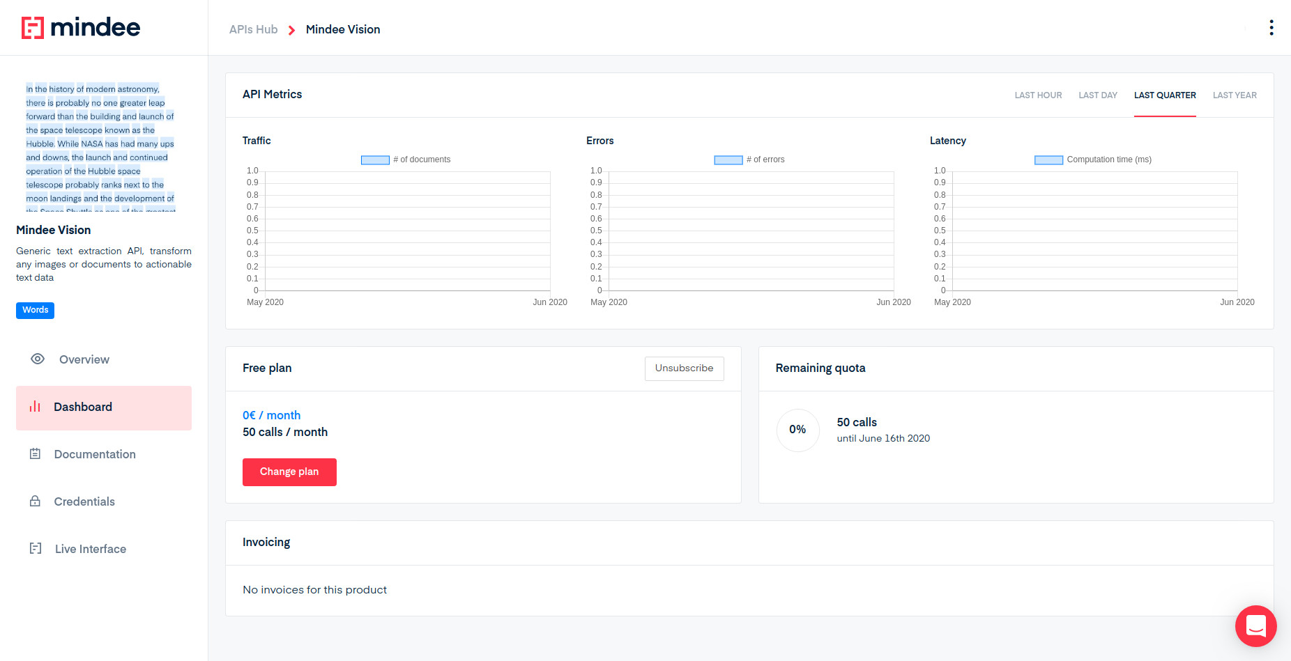Open Overview in the sidebar
Viewport: 1291px width, 661px height.
pyautogui.click(x=104, y=359)
